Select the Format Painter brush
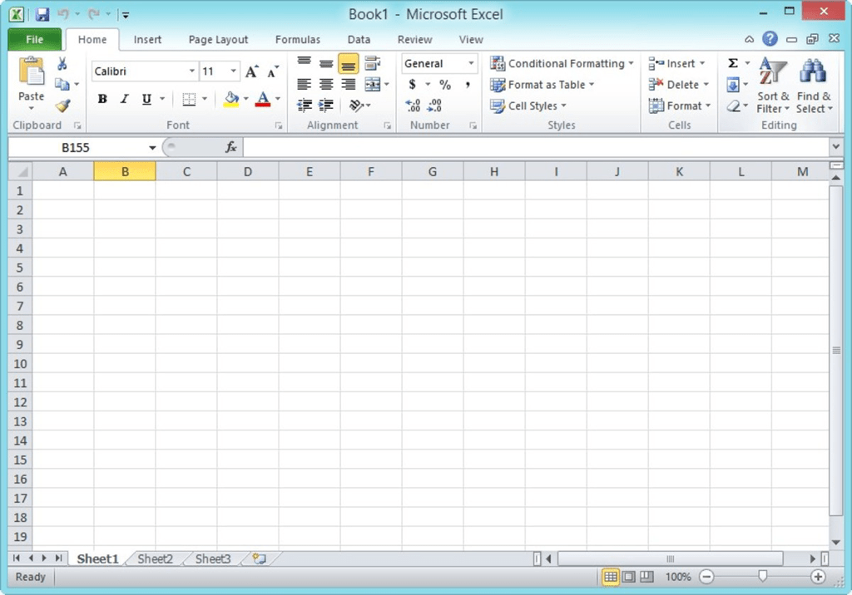Screen dimensions: 852x595 tap(62, 106)
